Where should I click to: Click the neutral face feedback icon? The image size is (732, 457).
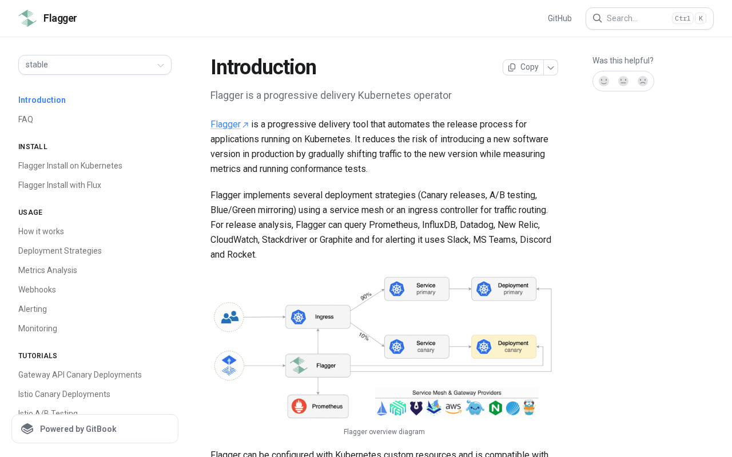623,81
